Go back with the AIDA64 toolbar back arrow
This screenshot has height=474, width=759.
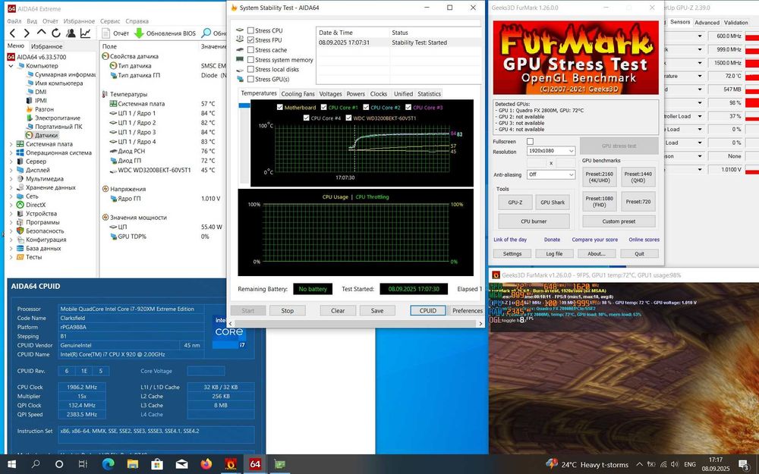coord(13,33)
